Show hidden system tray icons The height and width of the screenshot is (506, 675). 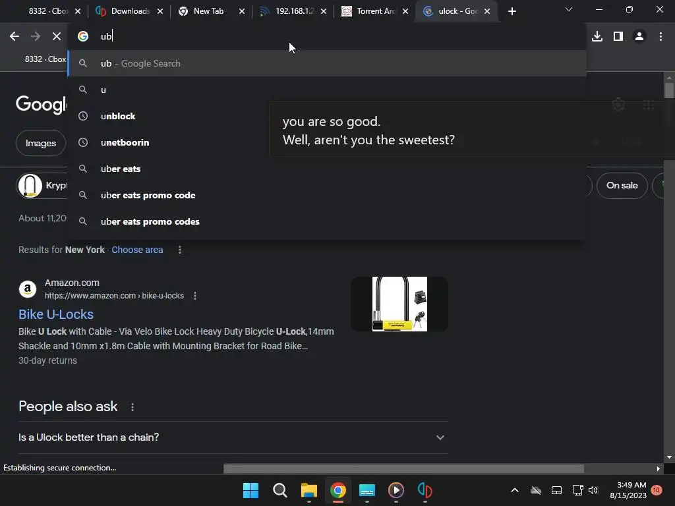514,490
